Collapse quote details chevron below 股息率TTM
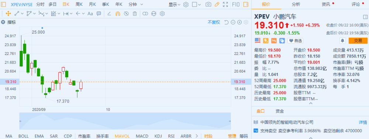Viewport: 369px width, 139px height. [310, 103]
